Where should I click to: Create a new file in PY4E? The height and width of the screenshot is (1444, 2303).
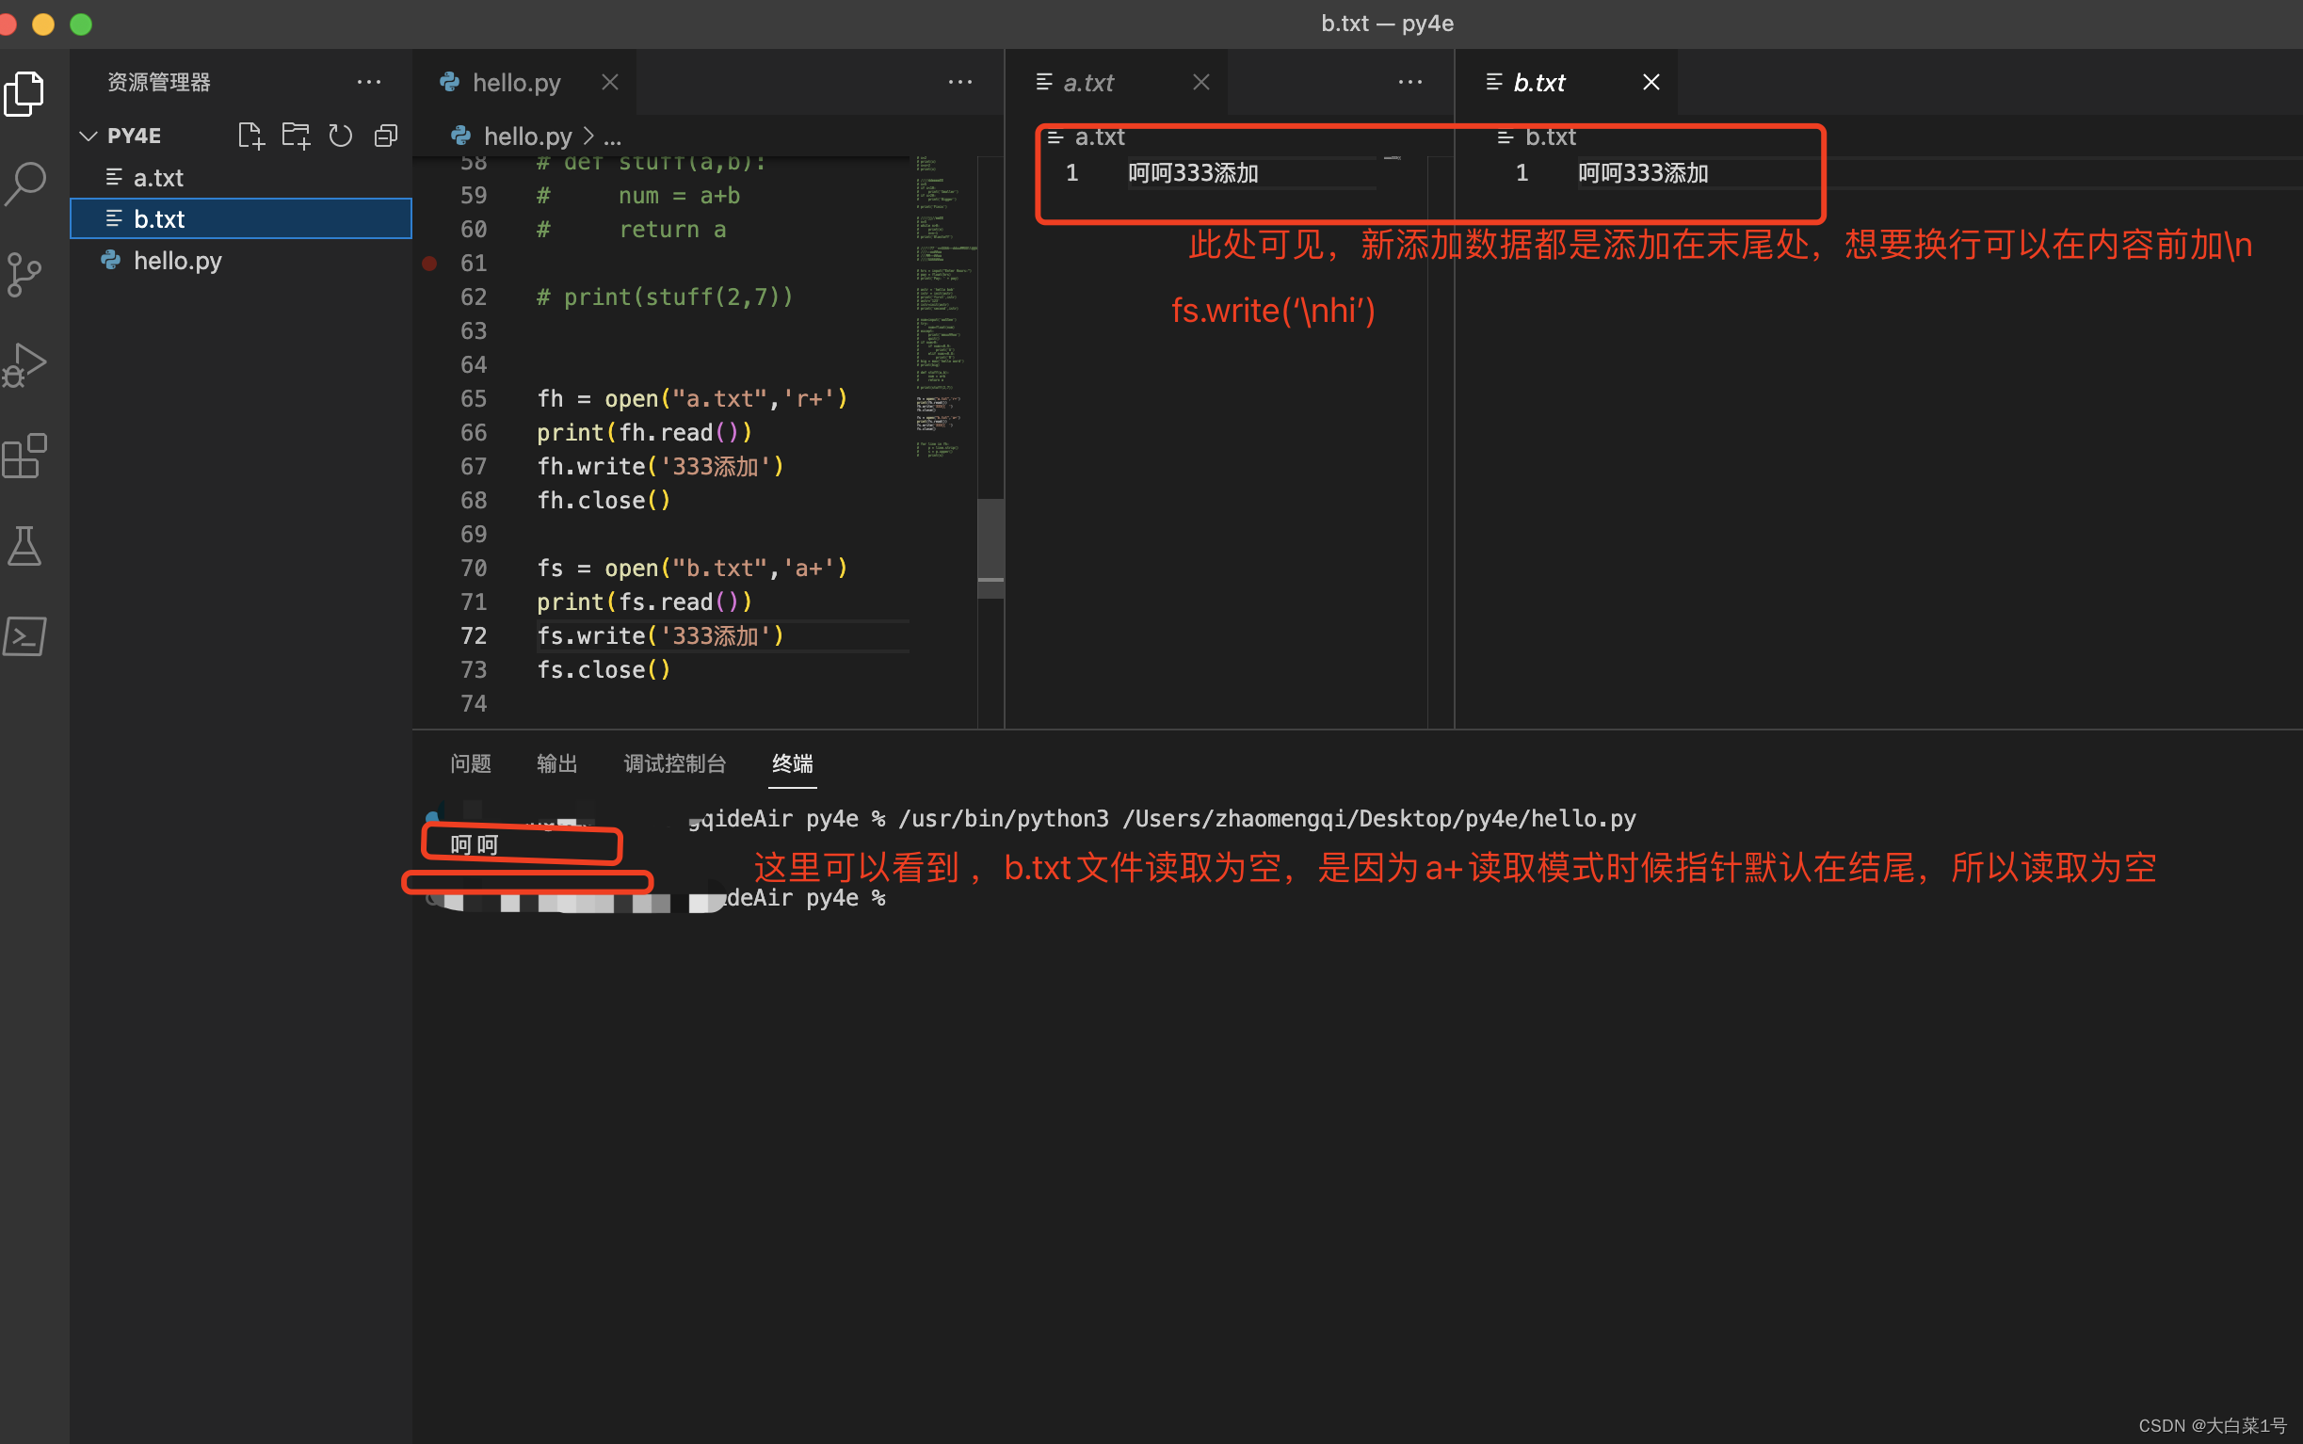(250, 136)
